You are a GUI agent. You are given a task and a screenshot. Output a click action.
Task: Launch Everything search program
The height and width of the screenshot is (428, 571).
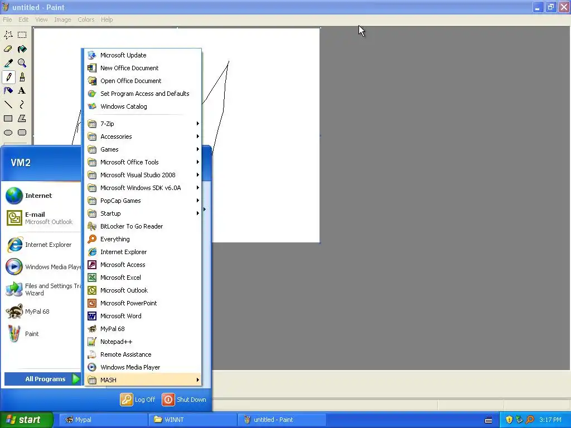[143, 239]
